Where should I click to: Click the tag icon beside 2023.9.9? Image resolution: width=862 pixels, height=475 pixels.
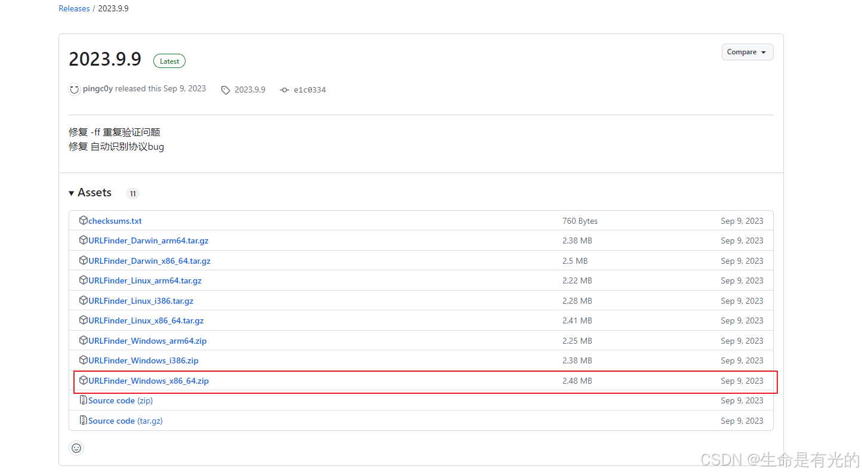tap(225, 90)
